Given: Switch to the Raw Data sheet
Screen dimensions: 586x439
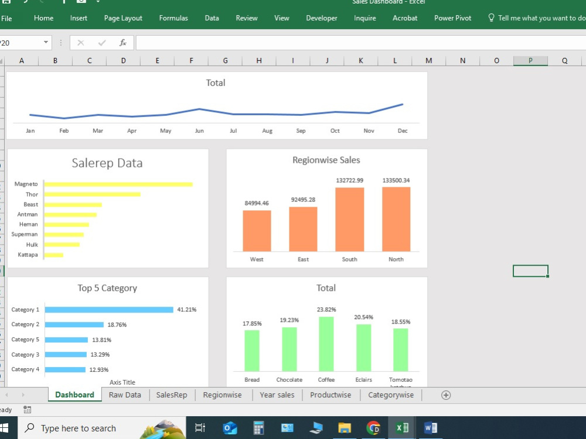Looking at the screenshot, I should pos(125,395).
